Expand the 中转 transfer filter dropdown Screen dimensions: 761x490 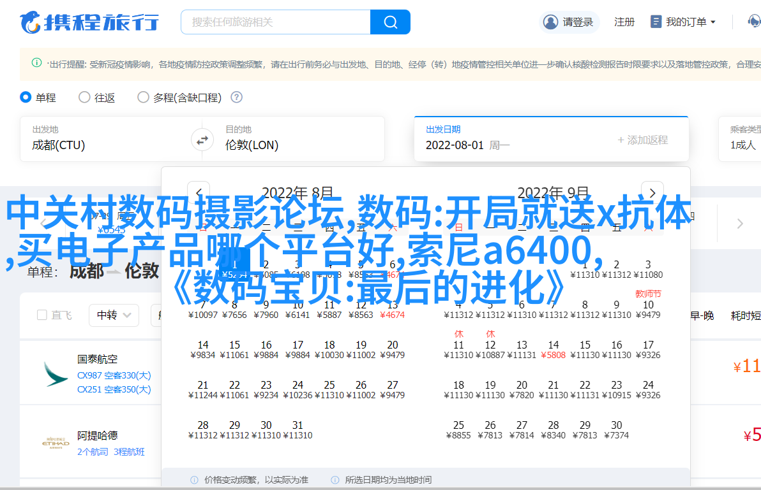pos(114,315)
